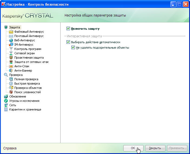Select Поиск уязвимостей item
This screenshot has width=190, height=154.
point(28,92)
